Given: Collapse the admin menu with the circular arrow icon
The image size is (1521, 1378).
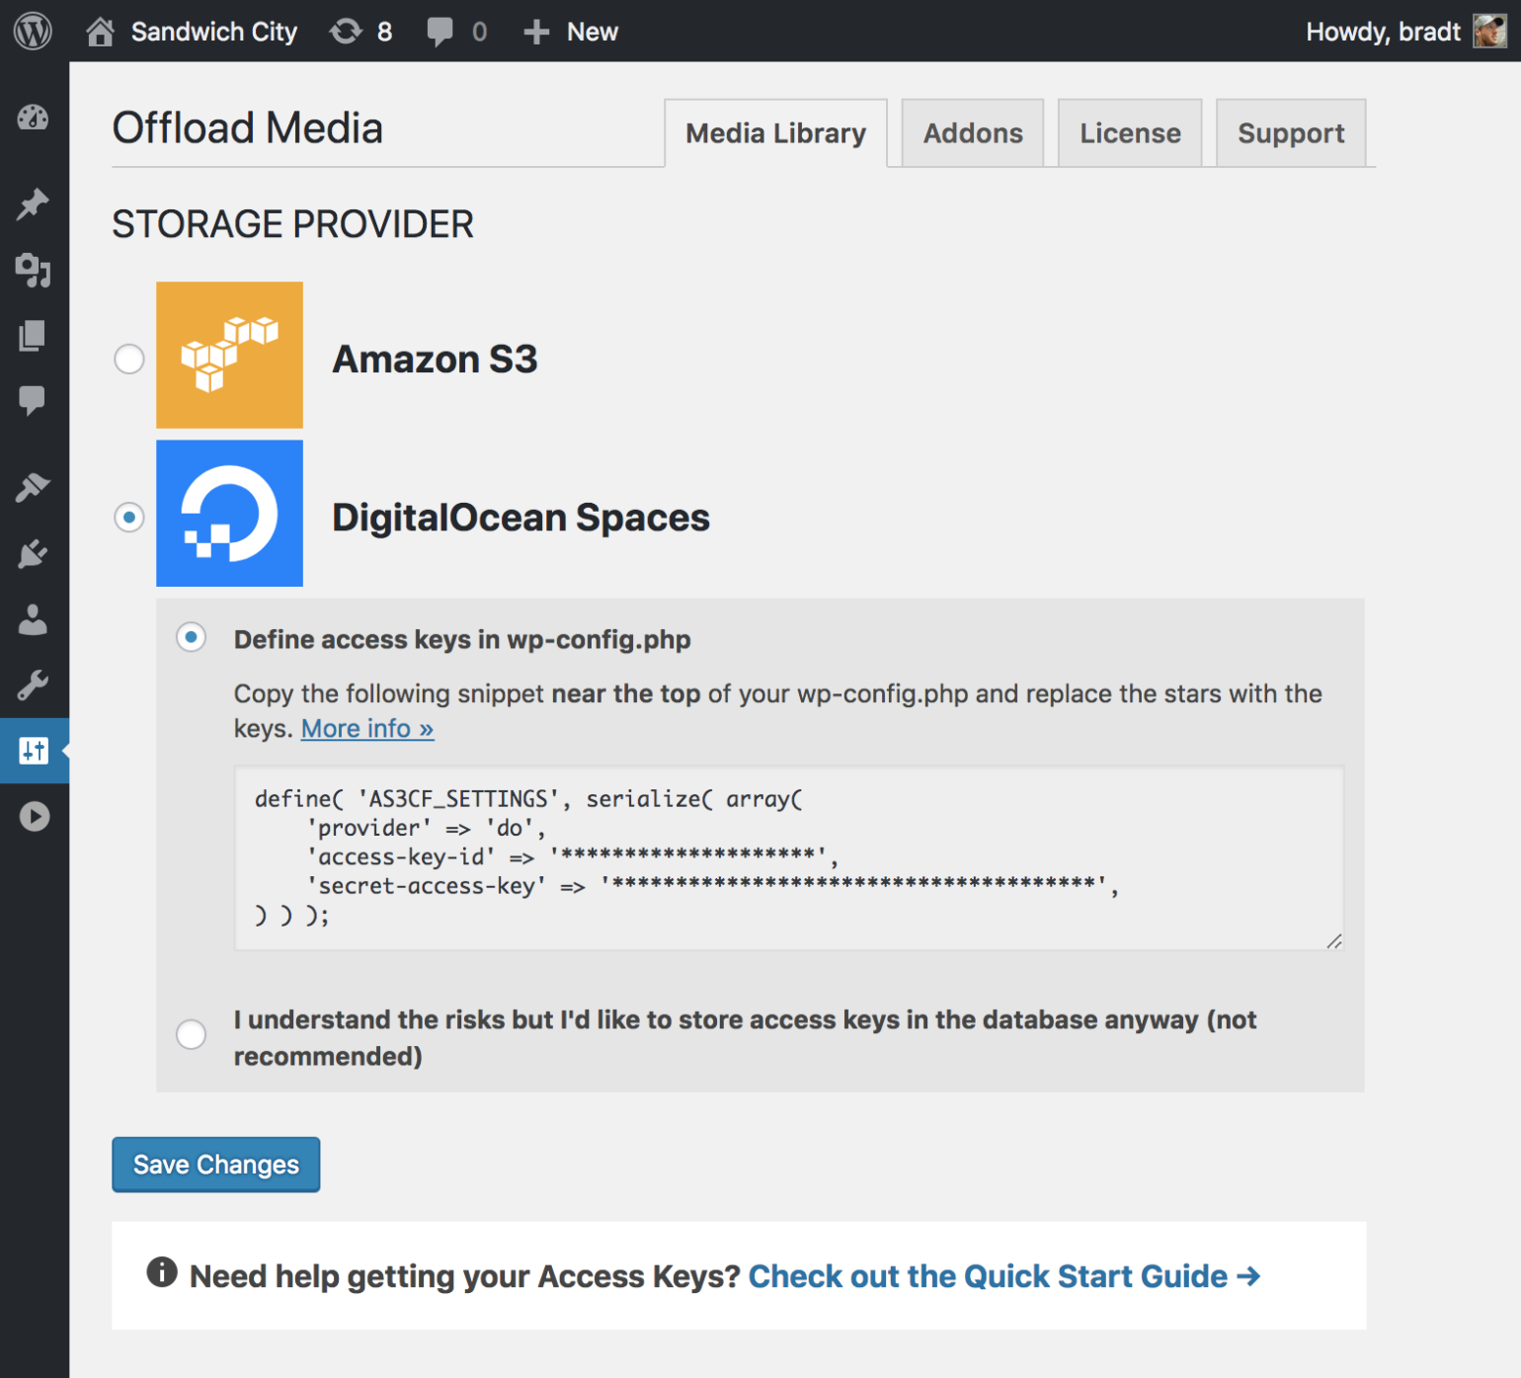Looking at the screenshot, I should [x=34, y=817].
